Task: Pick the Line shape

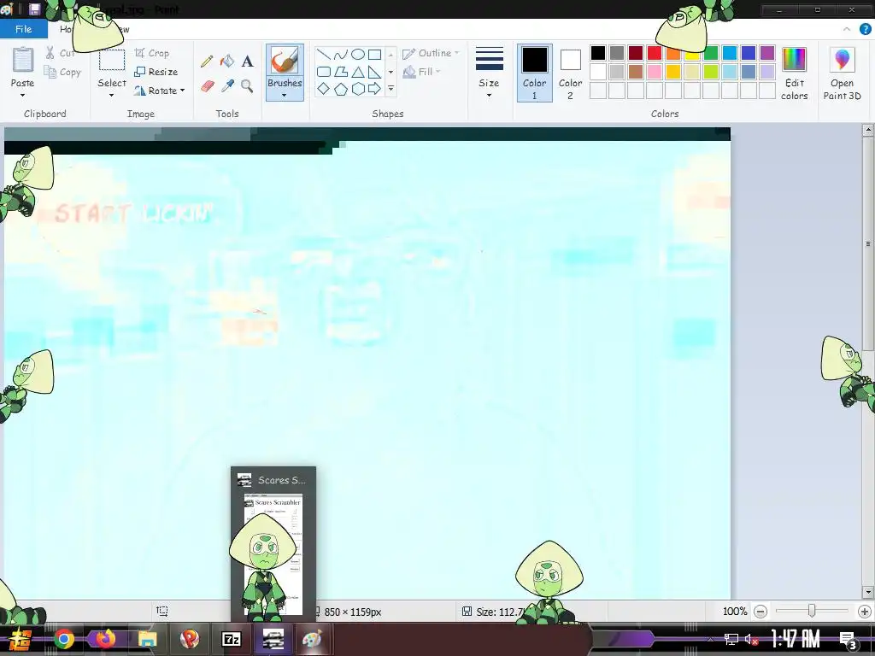Action: click(323, 54)
